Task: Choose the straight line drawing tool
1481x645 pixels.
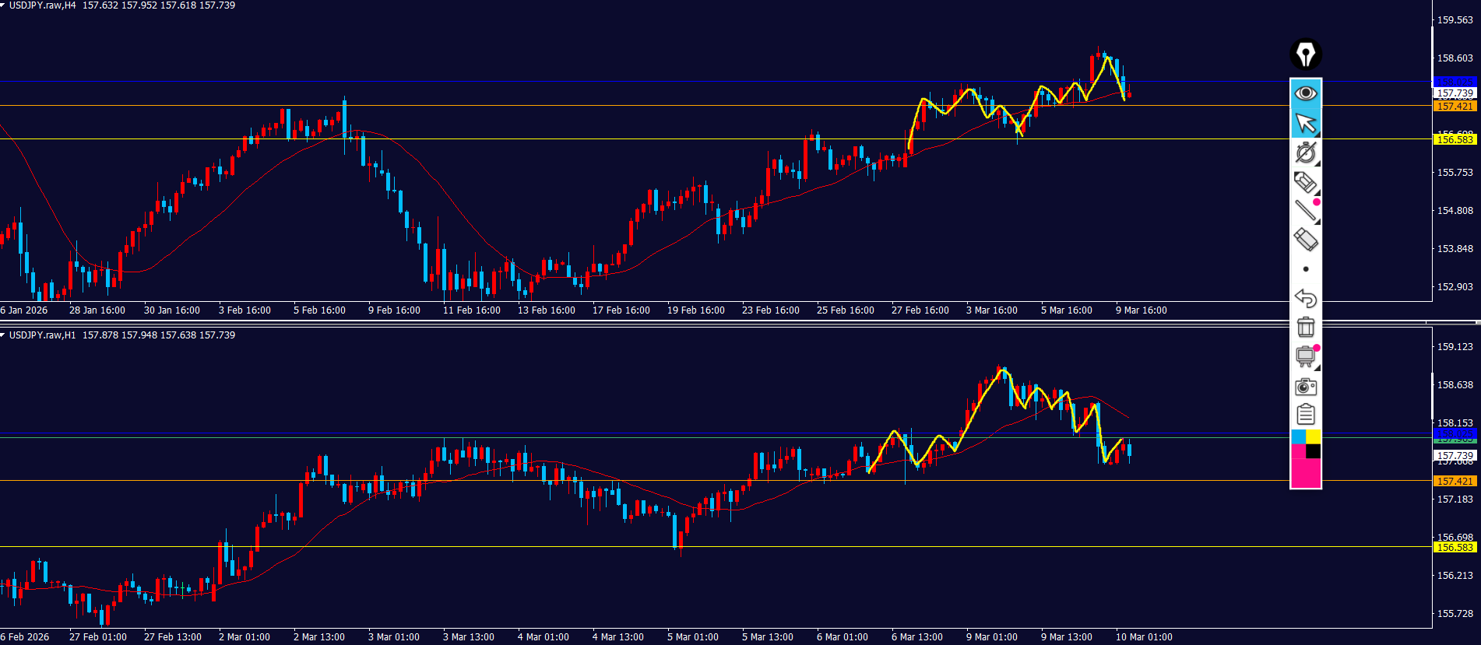Action: pos(1305,210)
